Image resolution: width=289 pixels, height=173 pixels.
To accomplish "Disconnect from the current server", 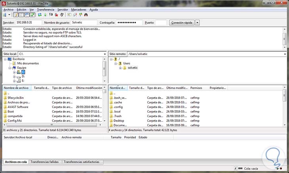I will 56,15.
